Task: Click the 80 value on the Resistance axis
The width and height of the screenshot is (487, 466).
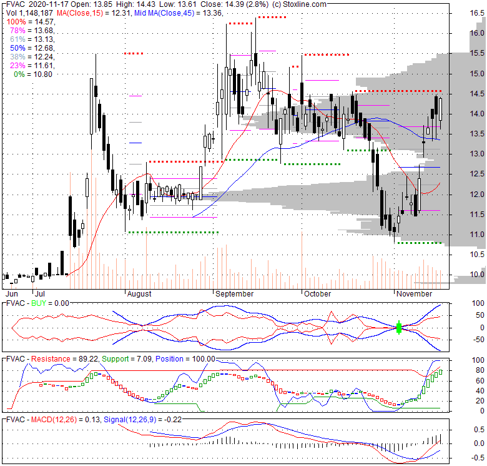Action: 480,370
